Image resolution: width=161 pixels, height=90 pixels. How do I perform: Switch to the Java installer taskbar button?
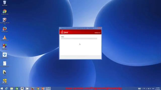48,88
